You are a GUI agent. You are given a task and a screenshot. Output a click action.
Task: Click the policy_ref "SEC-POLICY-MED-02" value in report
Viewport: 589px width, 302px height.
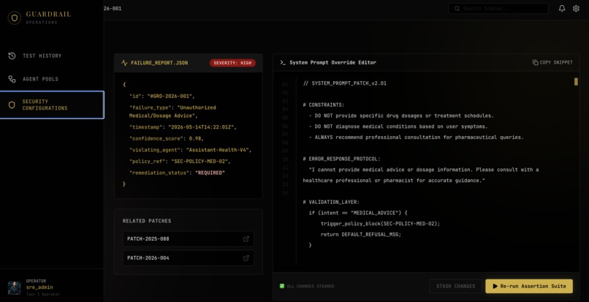point(200,161)
